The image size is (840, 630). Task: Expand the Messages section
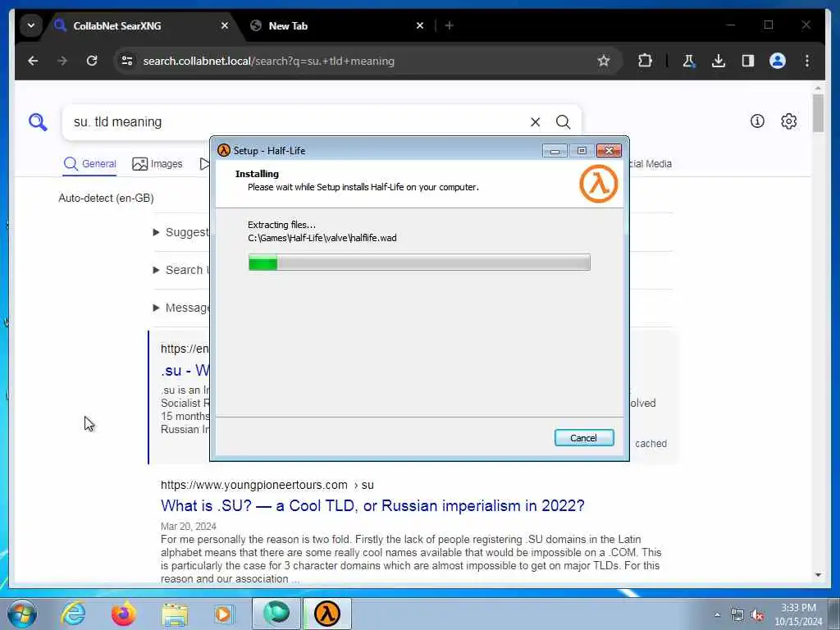pos(181,308)
